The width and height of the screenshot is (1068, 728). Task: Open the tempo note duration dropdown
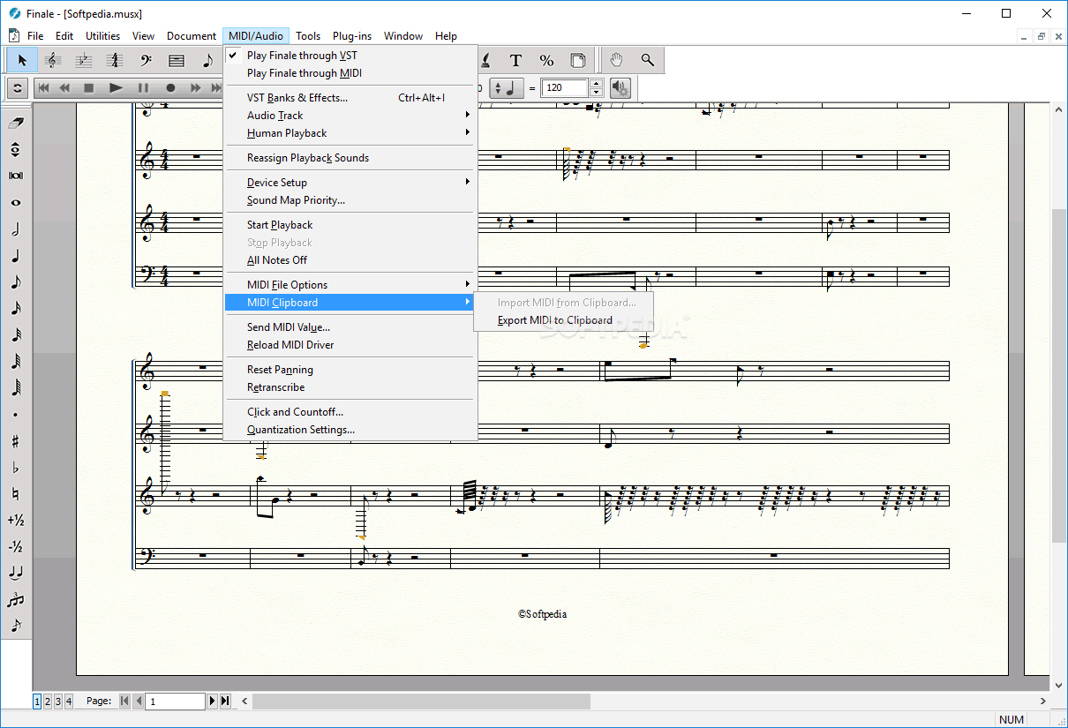point(507,88)
